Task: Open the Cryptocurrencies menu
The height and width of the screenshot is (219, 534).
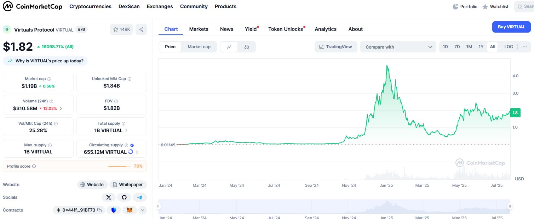Action: click(90, 6)
